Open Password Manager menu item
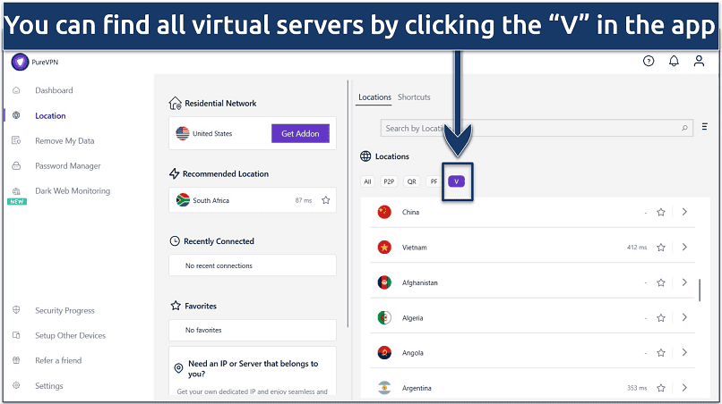Viewport: 722px width, 404px height. pyautogui.click(x=68, y=165)
